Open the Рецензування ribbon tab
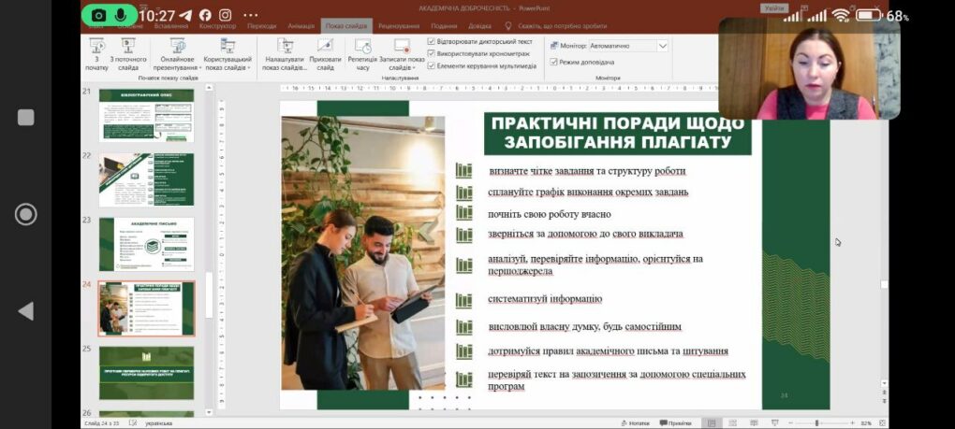955x429 pixels. tap(399, 26)
